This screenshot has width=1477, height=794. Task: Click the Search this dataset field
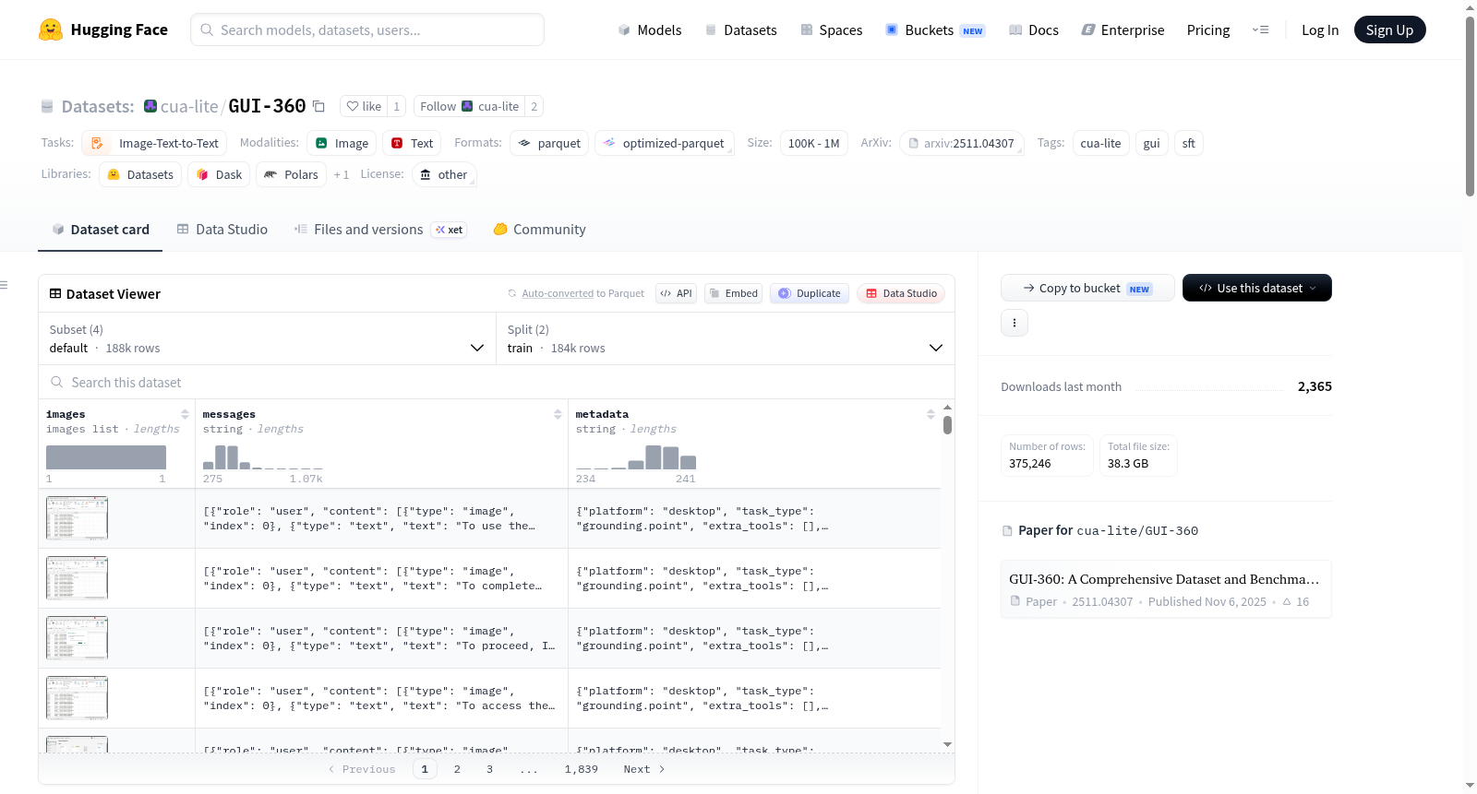[497, 382]
